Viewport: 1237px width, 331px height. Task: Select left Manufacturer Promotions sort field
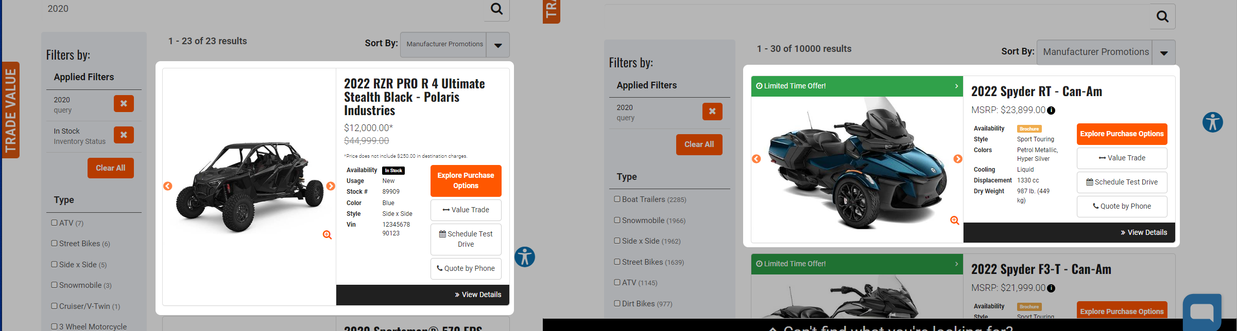click(x=444, y=45)
